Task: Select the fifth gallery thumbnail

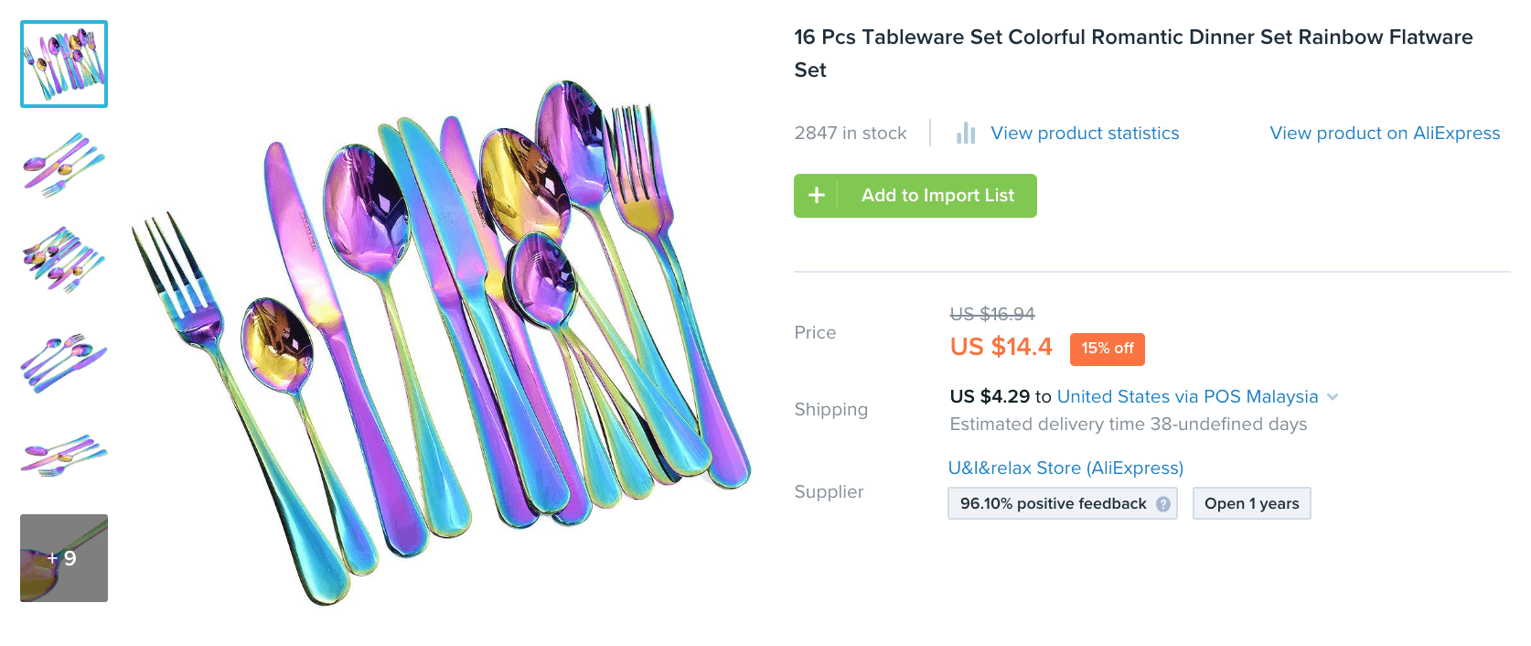Action: click(64, 455)
